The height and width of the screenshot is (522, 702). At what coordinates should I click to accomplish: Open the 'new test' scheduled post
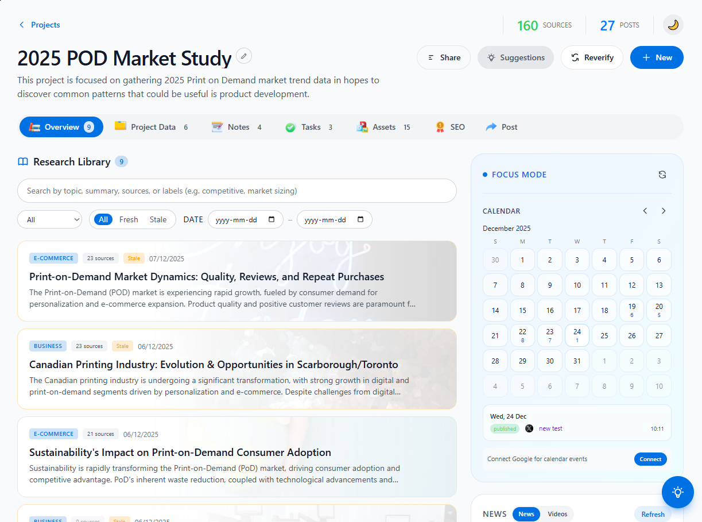point(550,428)
